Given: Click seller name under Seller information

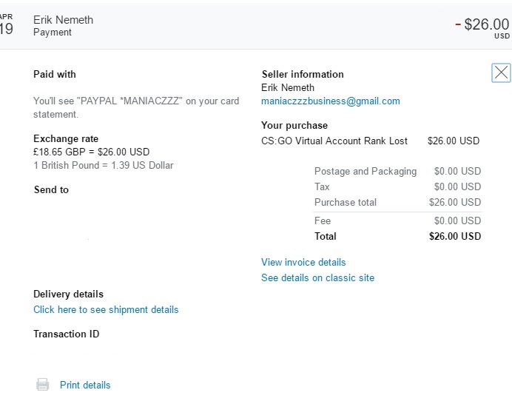Looking at the screenshot, I should 288,87.
